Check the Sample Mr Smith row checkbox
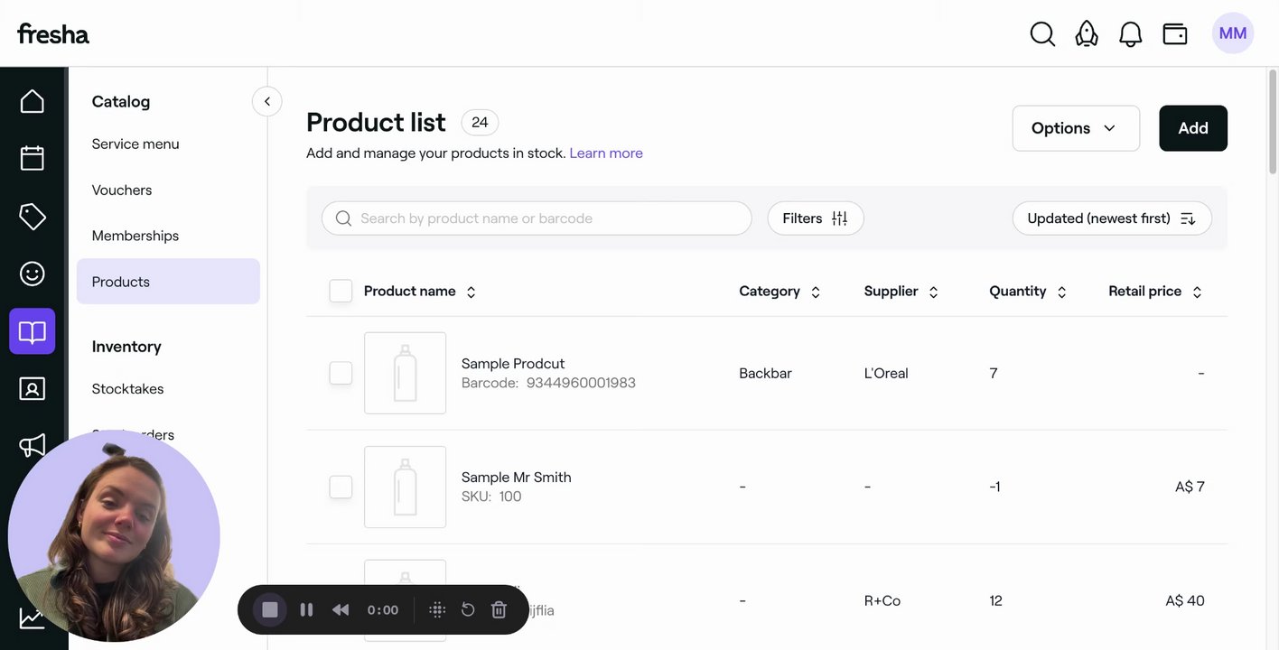Viewport: 1279px width, 650px height. point(341,487)
